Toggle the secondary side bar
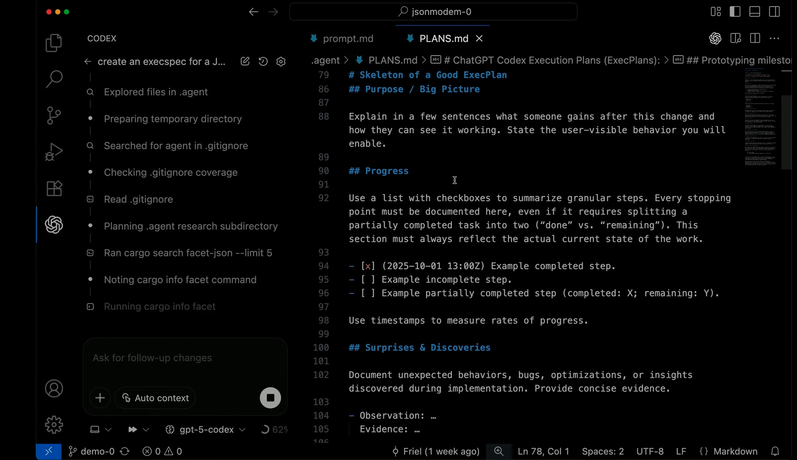The image size is (797, 460). tap(774, 12)
